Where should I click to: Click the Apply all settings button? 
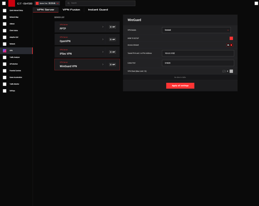tap(180, 86)
